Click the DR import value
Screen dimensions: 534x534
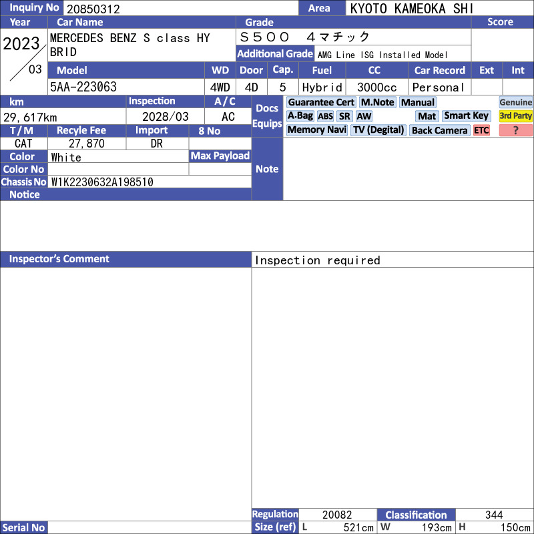point(157,144)
